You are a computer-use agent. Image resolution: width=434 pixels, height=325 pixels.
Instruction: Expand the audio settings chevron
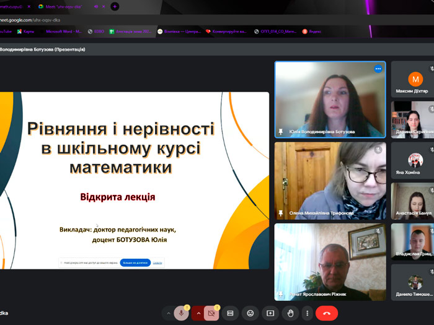167,314
